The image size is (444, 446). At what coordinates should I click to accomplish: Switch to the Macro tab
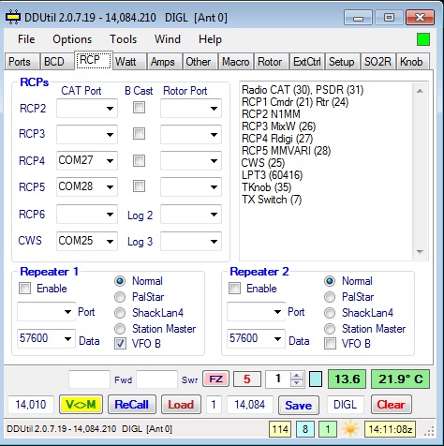pyautogui.click(x=235, y=62)
